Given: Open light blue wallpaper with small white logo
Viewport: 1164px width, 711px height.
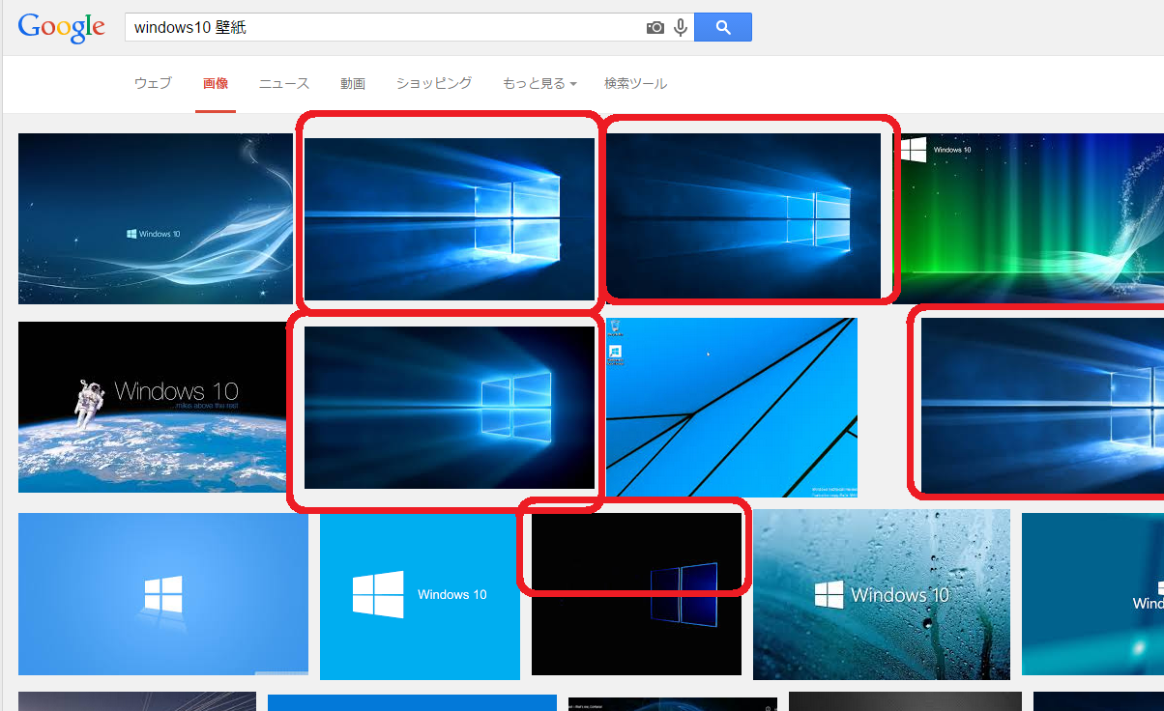Looking at the screenshot, I should click(x=163, y=594).
